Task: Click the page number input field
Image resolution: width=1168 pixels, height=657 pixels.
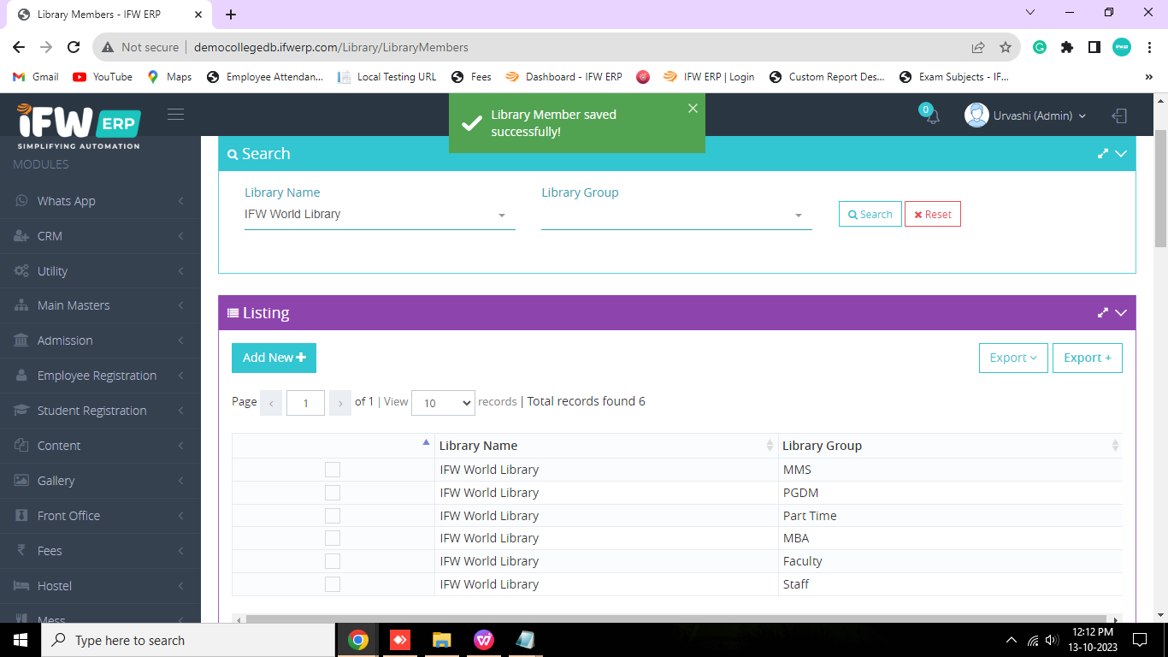Action: click(305, 403)
